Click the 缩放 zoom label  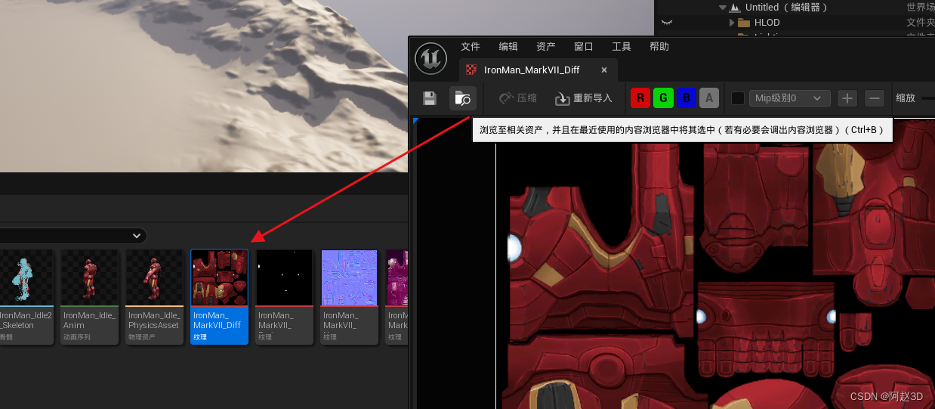click(906, 98)
